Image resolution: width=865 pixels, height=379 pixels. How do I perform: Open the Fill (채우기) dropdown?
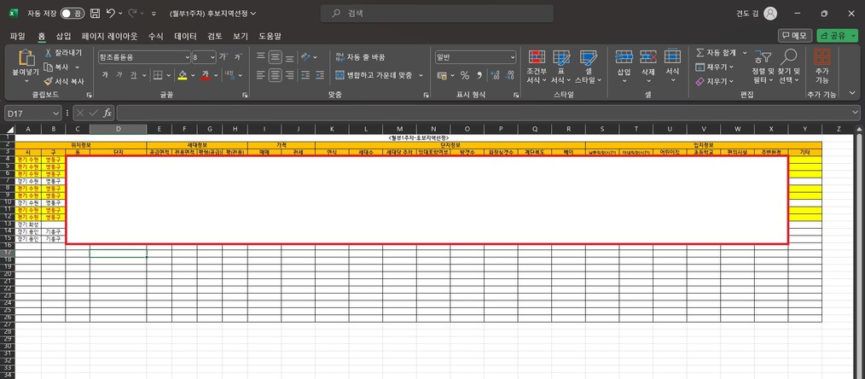tap(714, 67)
